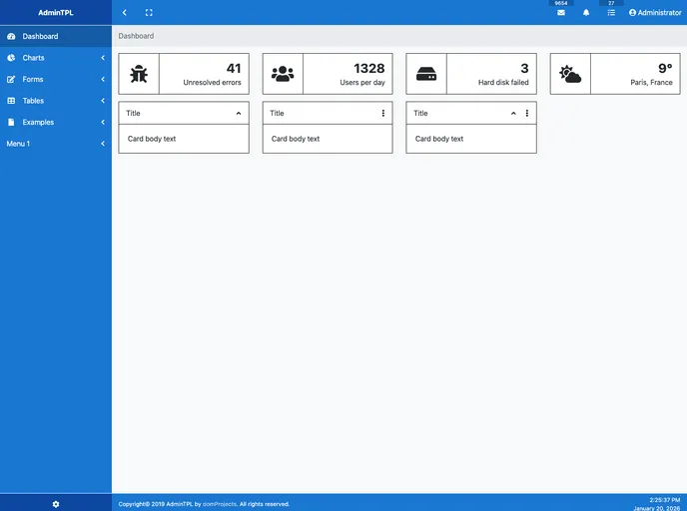Collapse the first Title card
This screenshot has width=687, height=511.
pos(239,114)
